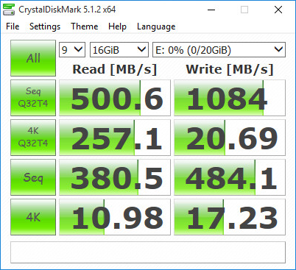Start the Seq Q32T4 test
This screenshot has height=270, width=296.
(33, 98)
